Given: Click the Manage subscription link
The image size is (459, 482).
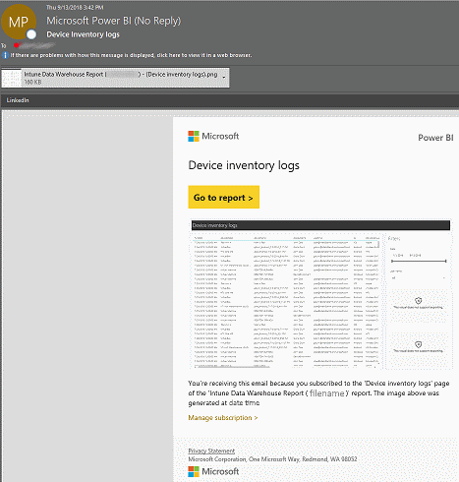Looking at the screenshot, I should coord(223,418).
